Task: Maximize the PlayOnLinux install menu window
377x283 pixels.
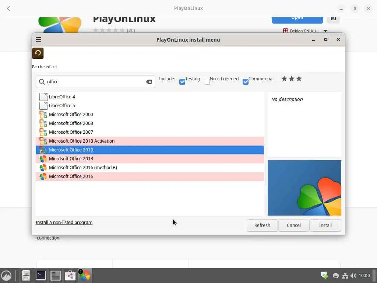Action: [x=326, y=39]
